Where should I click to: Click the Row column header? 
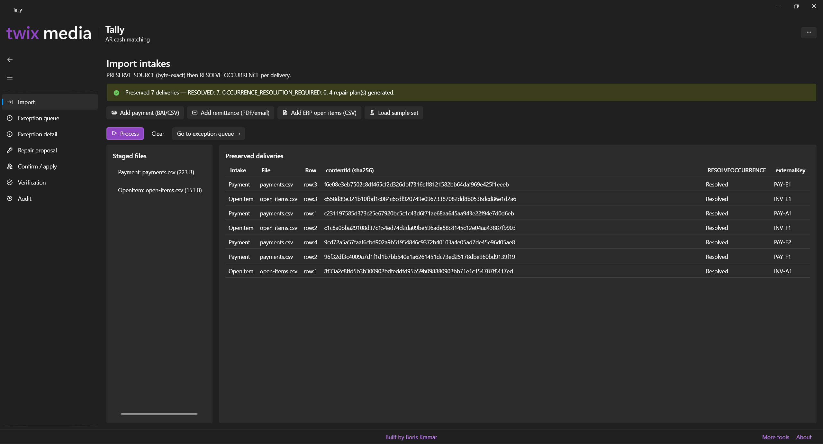[311, 170]
